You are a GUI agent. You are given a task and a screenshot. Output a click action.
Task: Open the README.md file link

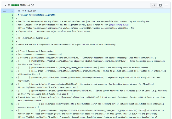(x=25, y=5)
